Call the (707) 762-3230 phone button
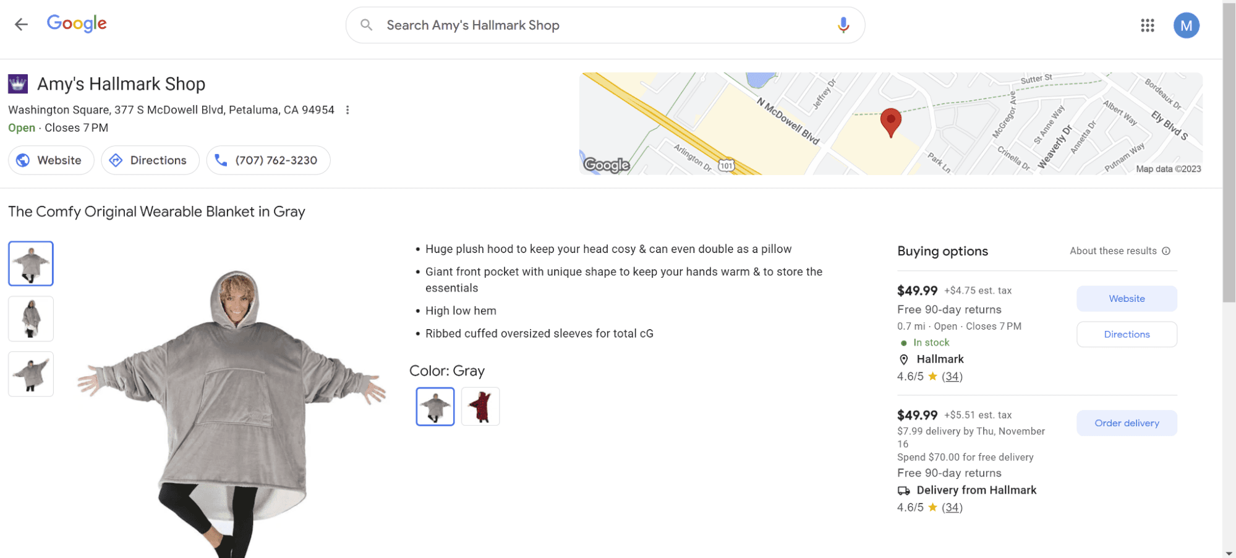 (x=268, y=160)
